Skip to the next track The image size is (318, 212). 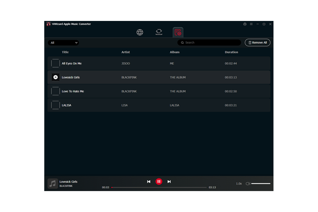coord(169,182)
